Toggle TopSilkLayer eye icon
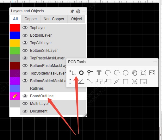162x140 pixels. (x=25, y=43)
